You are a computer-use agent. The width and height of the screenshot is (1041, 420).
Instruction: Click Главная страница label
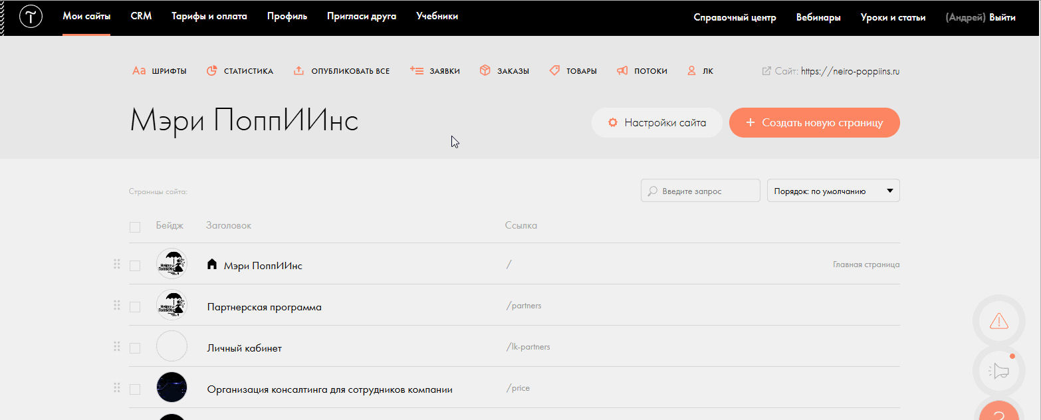click(x=866, y=264)
